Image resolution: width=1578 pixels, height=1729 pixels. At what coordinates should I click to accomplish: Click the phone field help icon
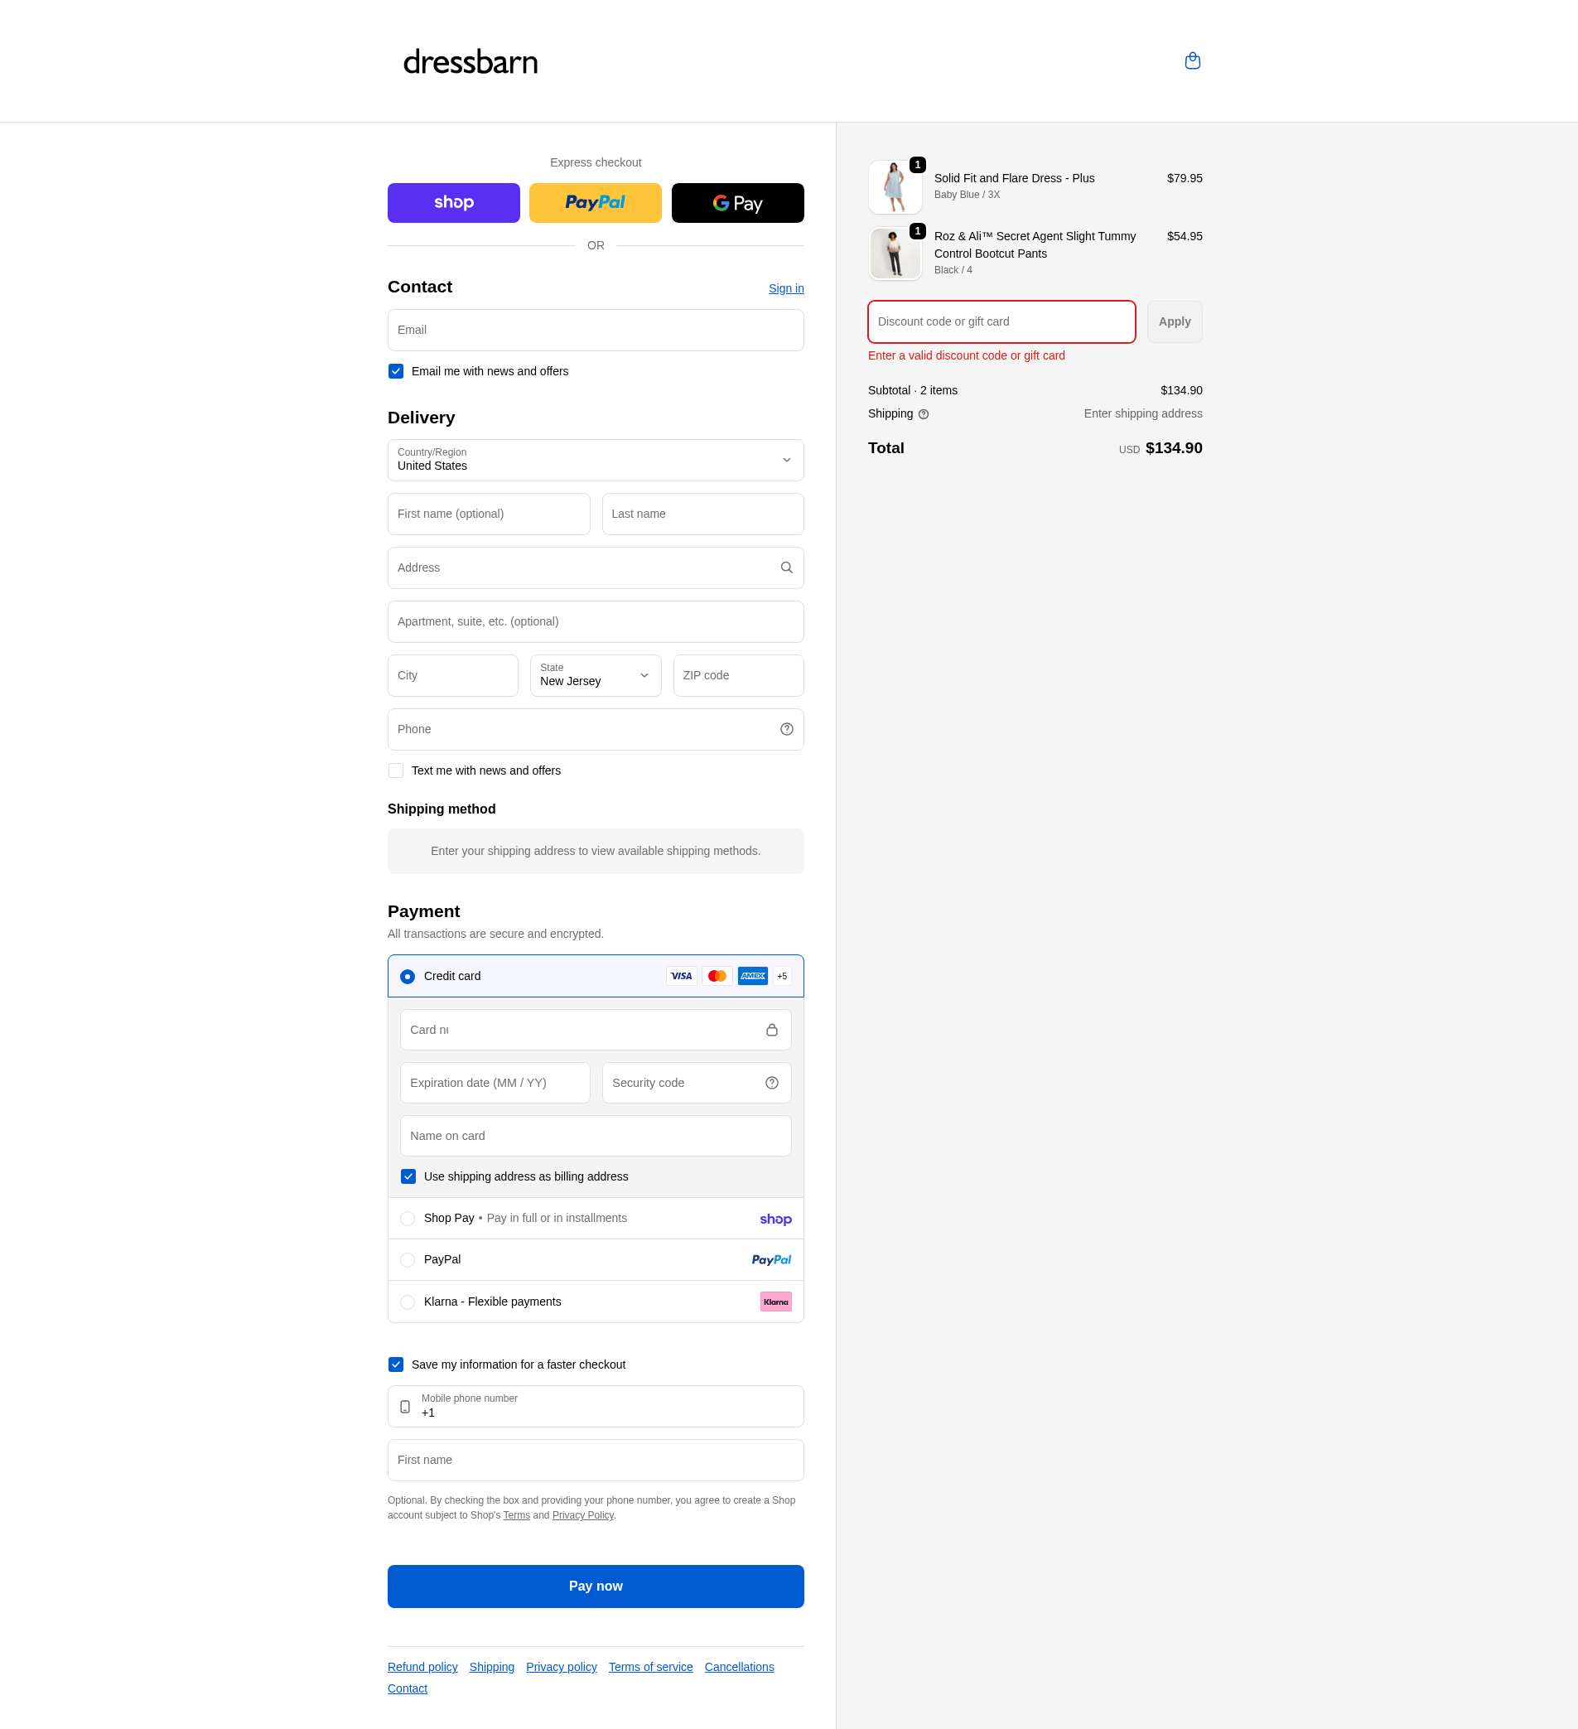point(786,729)
